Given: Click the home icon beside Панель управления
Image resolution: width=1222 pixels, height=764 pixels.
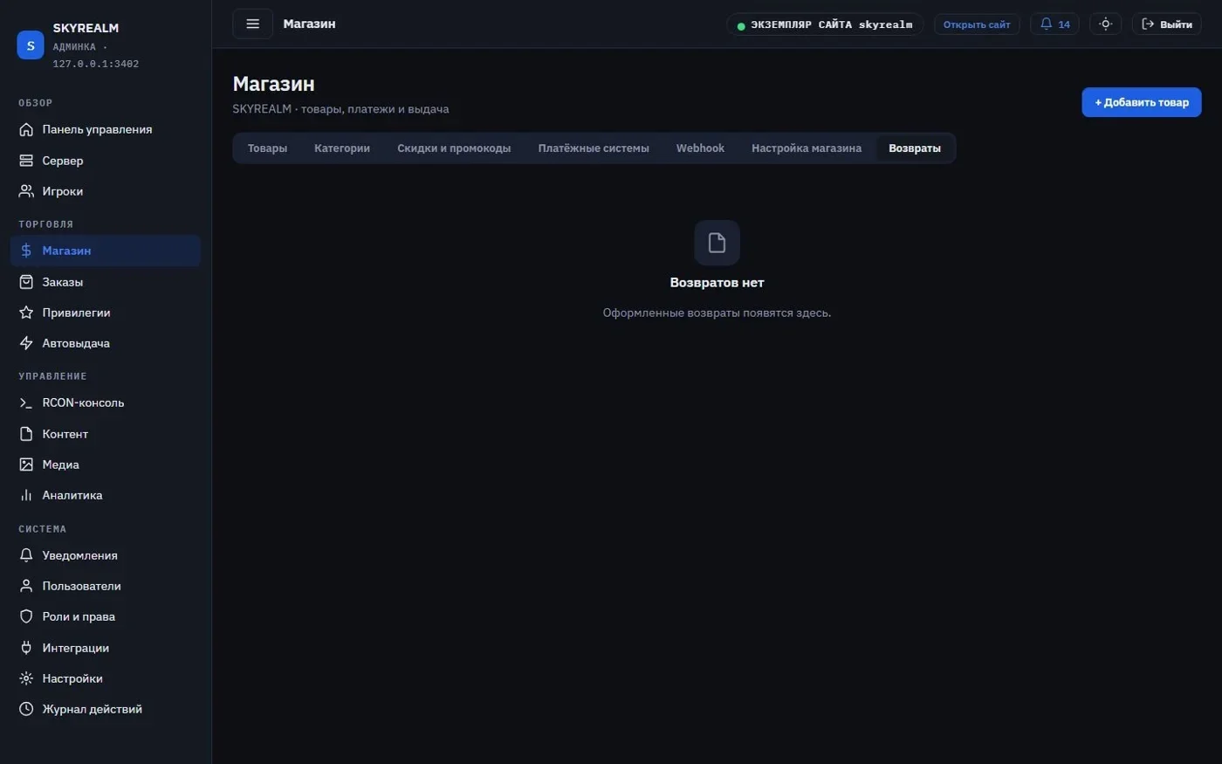Looking at the screenshot, I should [x=26, y=129].
